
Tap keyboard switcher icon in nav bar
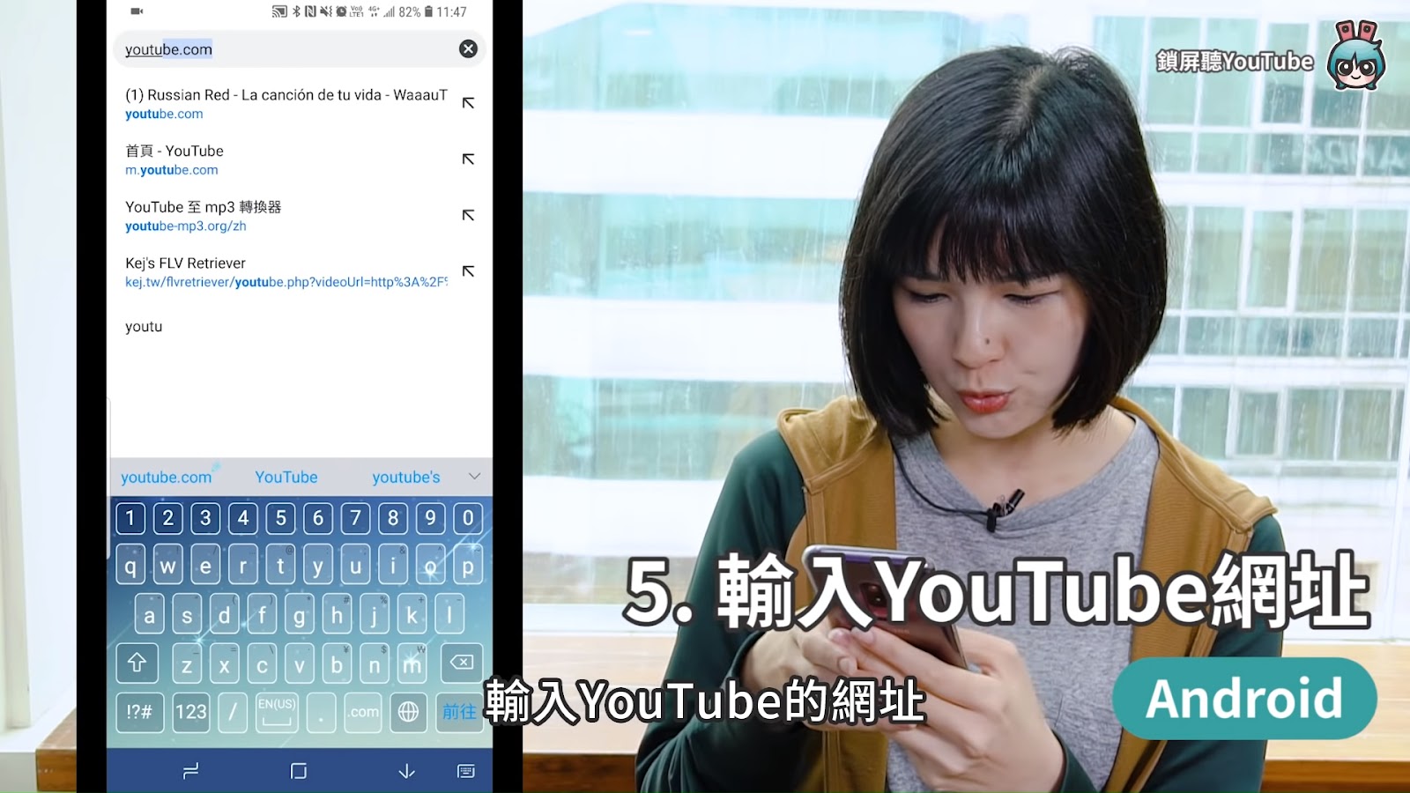click(466, 771)
